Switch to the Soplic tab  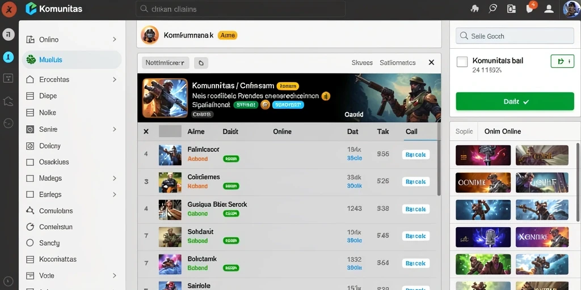point(464,131)
